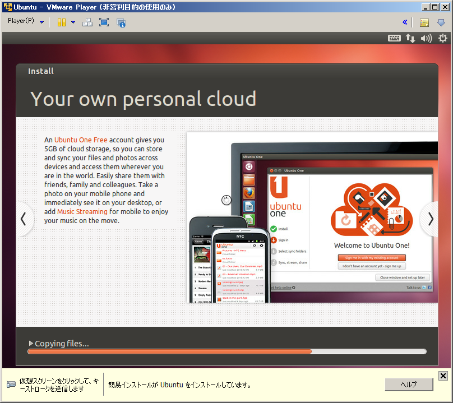Click the orange installation progress bar

(x=227, y=351)
